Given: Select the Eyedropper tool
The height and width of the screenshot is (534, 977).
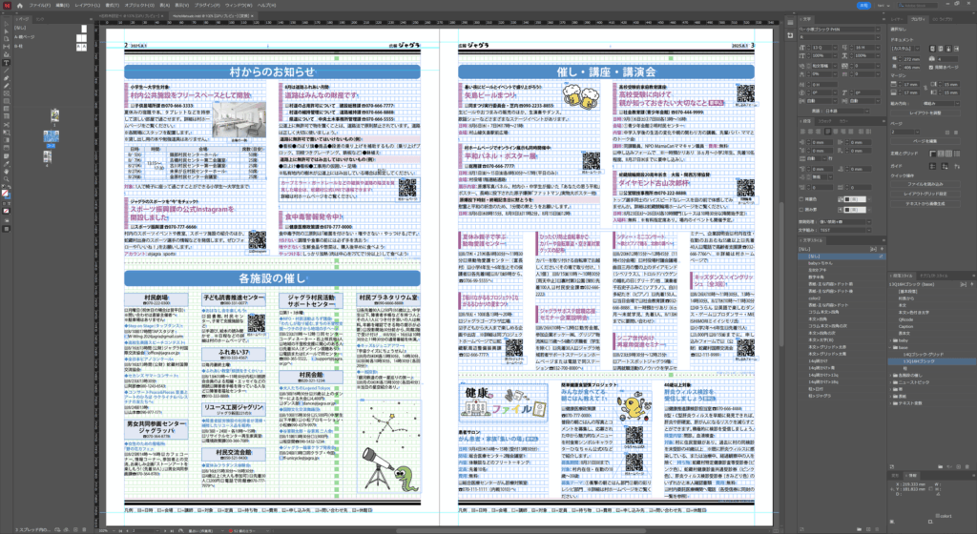Looking at the screenshot, I should click(7, 164).
